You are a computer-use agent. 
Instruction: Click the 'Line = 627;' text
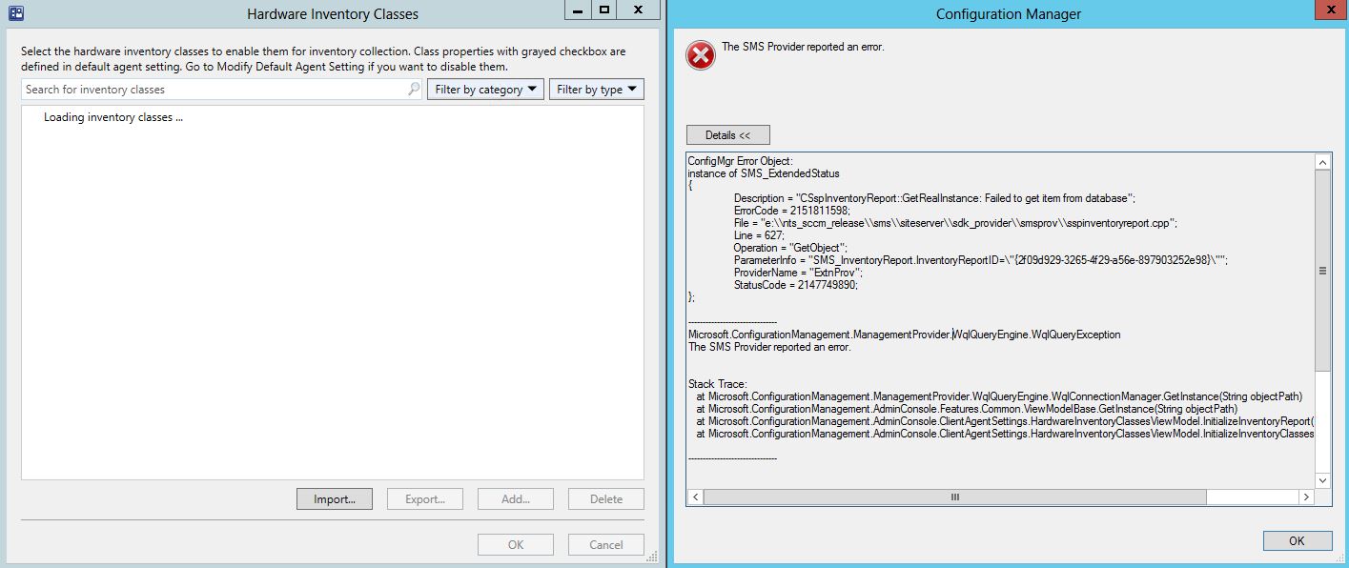click(x=761, y=234)
